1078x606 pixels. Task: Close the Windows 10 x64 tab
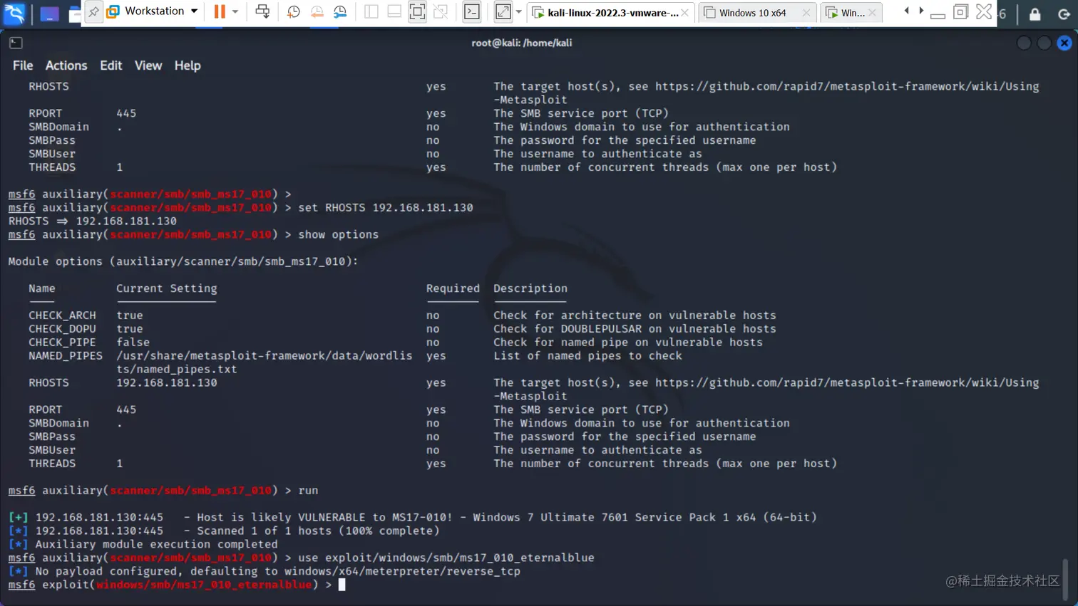tap(806, 13)
